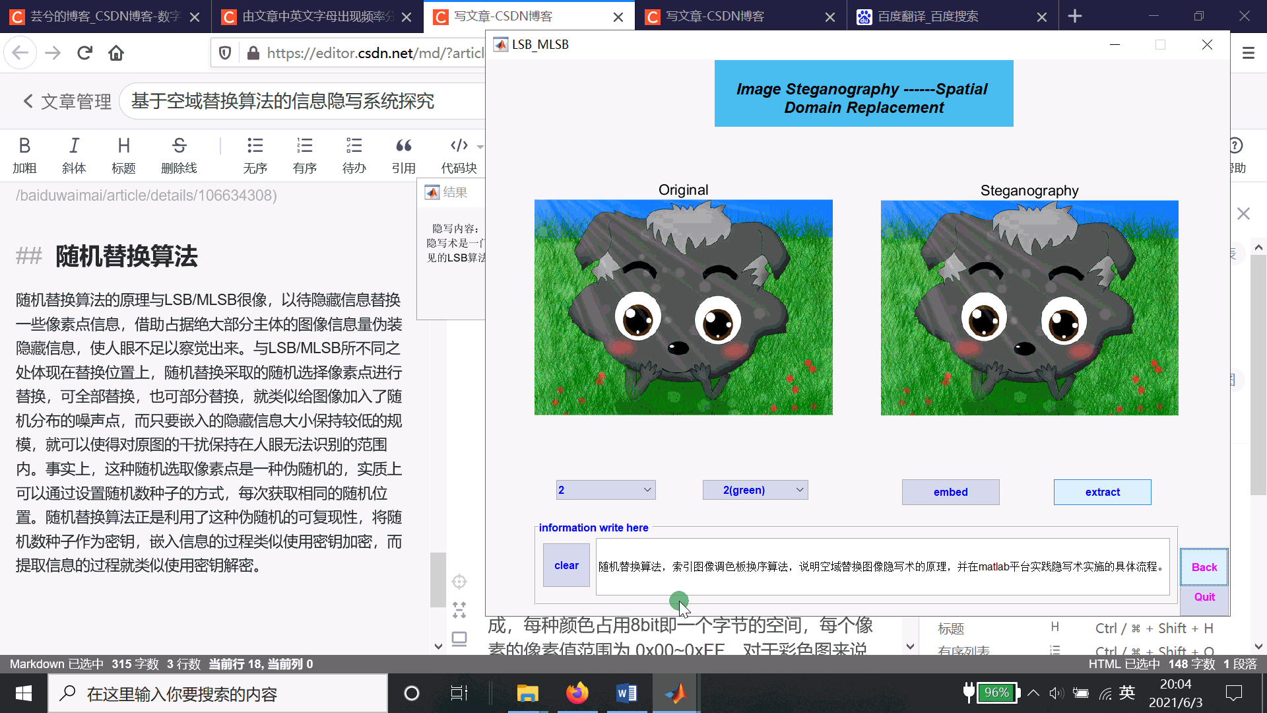Click the clear button in information field
The height and width of the screenshot is (713, 1267).
pos(566,565)
